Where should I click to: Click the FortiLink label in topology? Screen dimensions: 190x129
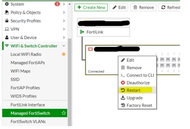tap(95, 32)
